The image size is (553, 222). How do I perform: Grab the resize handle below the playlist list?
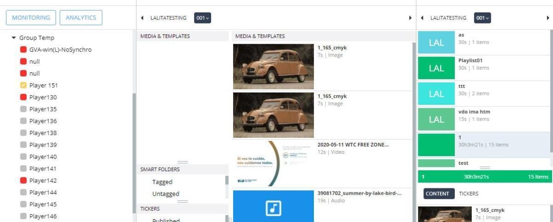[485, 168]
